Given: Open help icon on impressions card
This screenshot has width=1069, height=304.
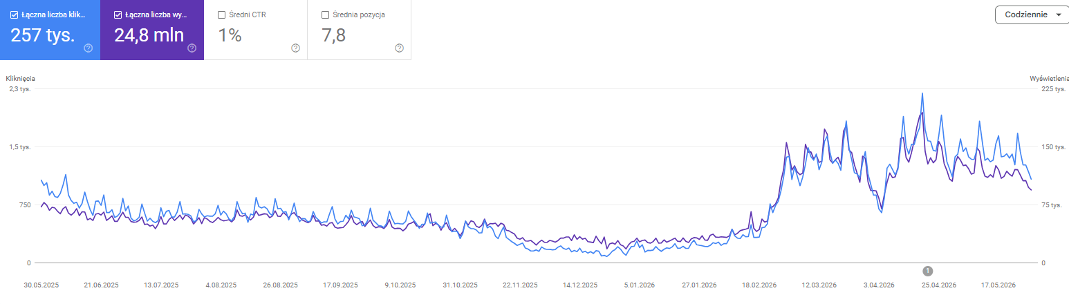Looking at the screenshot, I should click(192, 48).
